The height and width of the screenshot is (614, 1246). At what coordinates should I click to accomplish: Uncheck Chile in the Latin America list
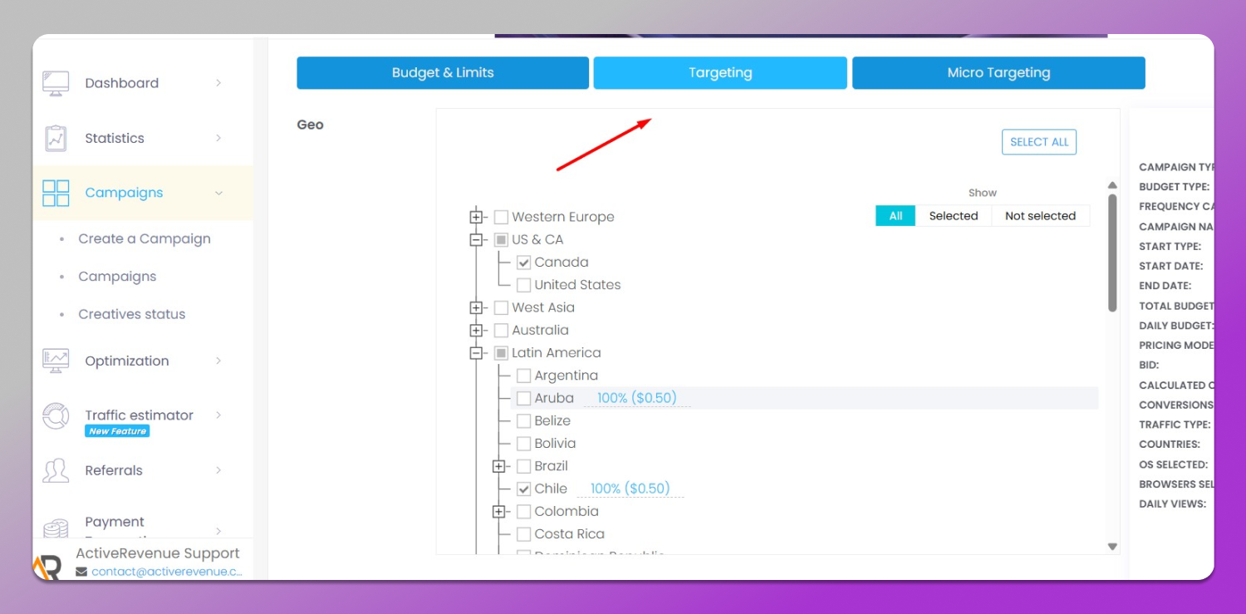click(523, 489)
